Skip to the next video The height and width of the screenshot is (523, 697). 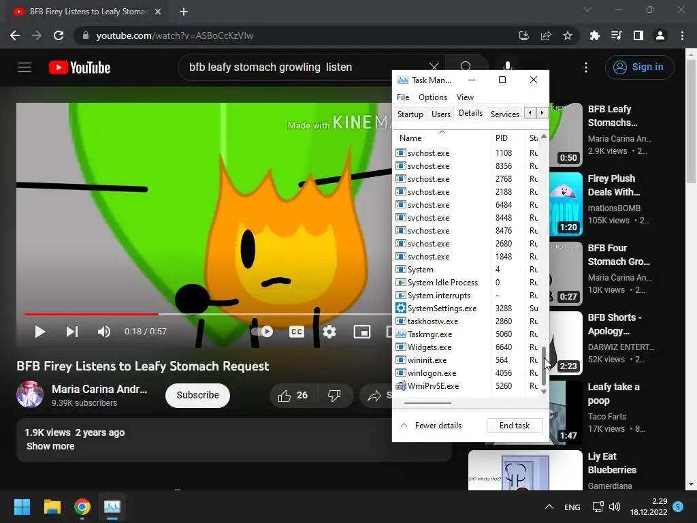click(72, 332)
